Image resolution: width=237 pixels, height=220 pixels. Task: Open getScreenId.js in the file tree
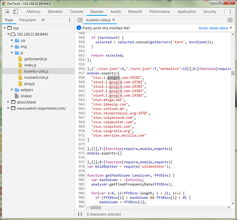[x=35, y=59]
